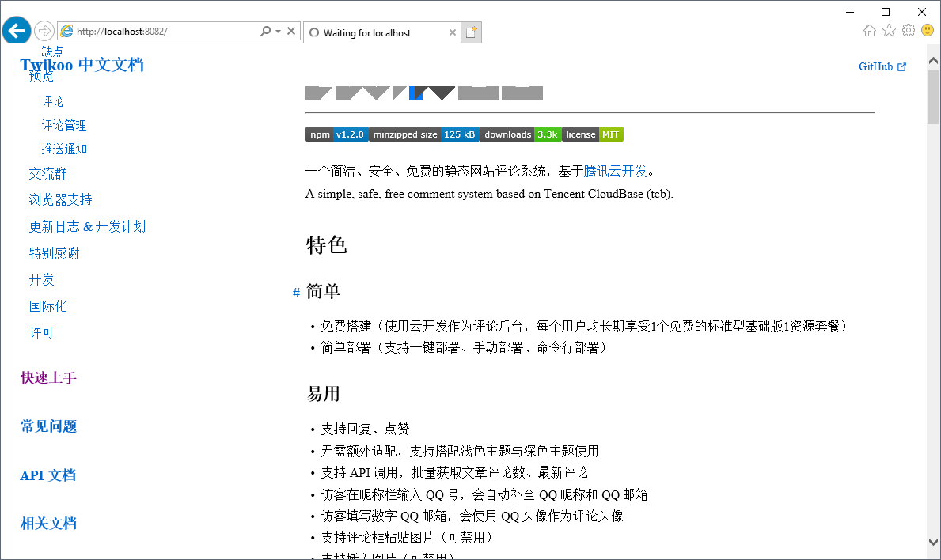Screen dimensions: 941x560
Task: Click the vertical scrollbar thumb
Action: point(933,97)
